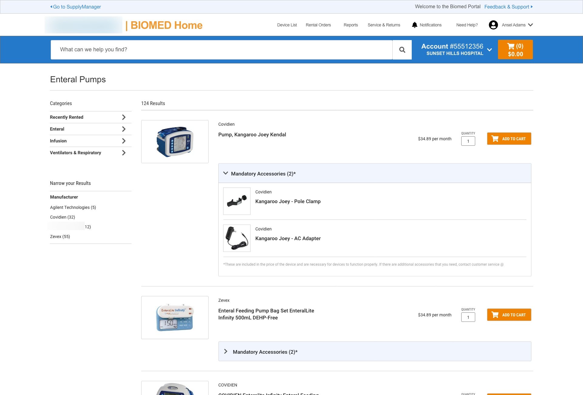This screenshot has width=583, height=395.
Task: Click Go to SupplyManager link
Action: (x=75, y=7)
